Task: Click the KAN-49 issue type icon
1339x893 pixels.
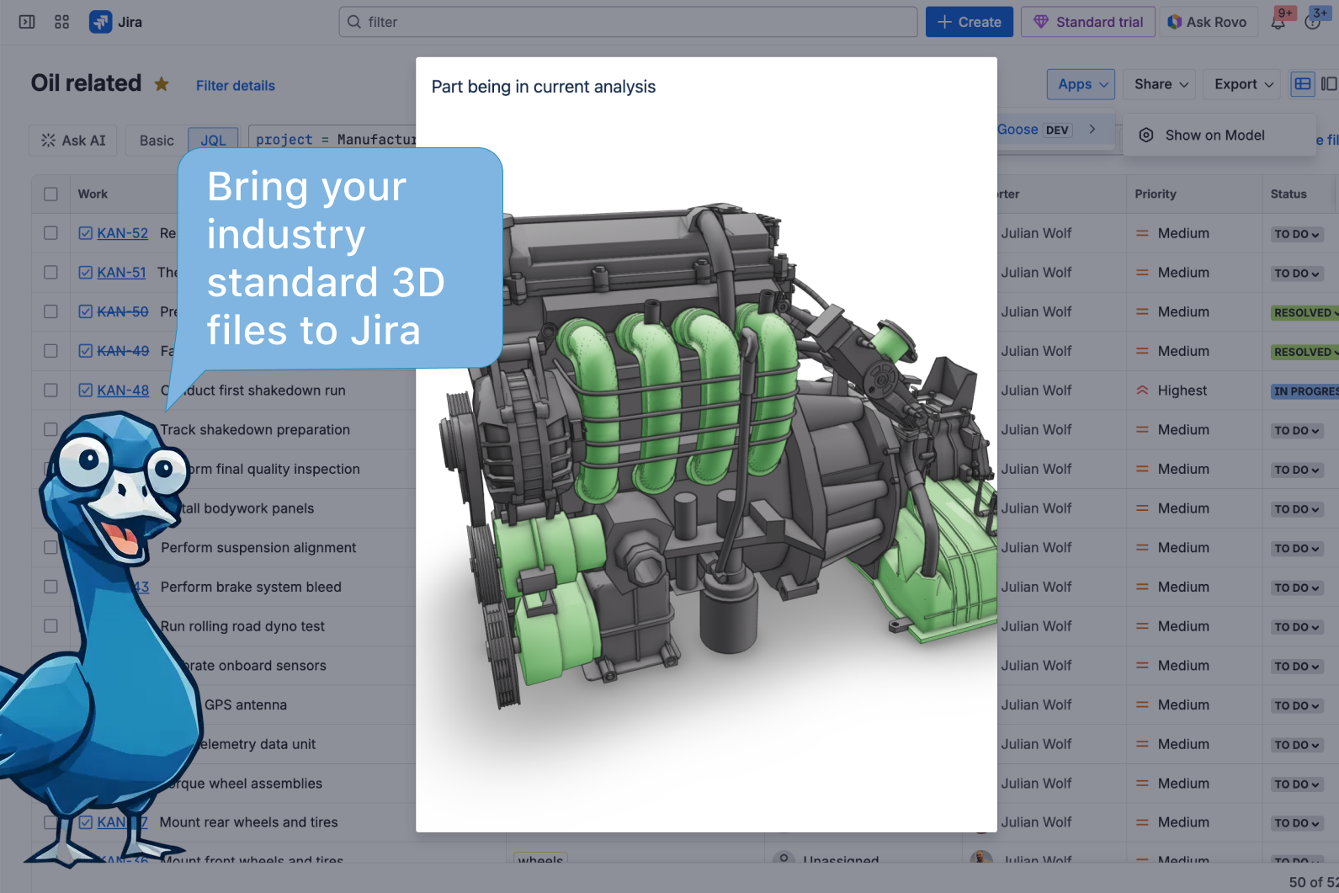Action: (x=86, y=351)
